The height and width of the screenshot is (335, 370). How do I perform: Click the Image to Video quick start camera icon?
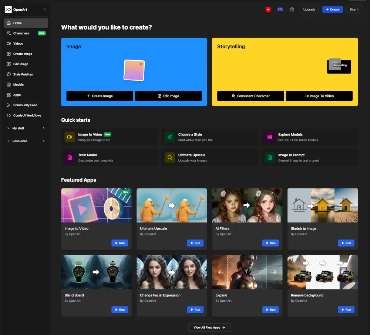click(70, 137)
